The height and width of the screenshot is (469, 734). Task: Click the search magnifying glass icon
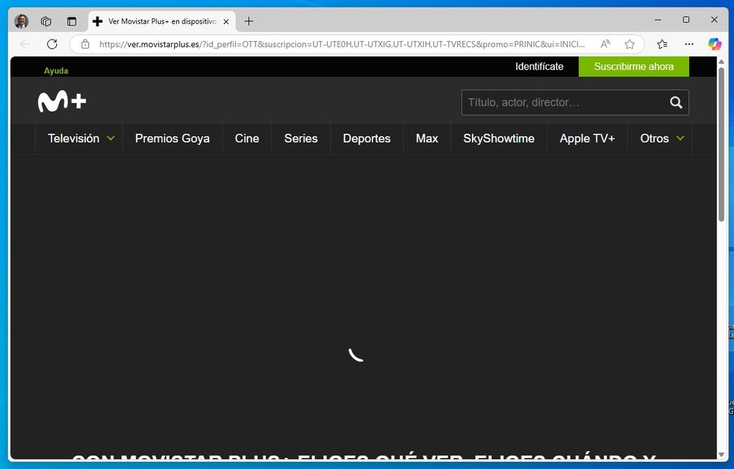(676, 103)
